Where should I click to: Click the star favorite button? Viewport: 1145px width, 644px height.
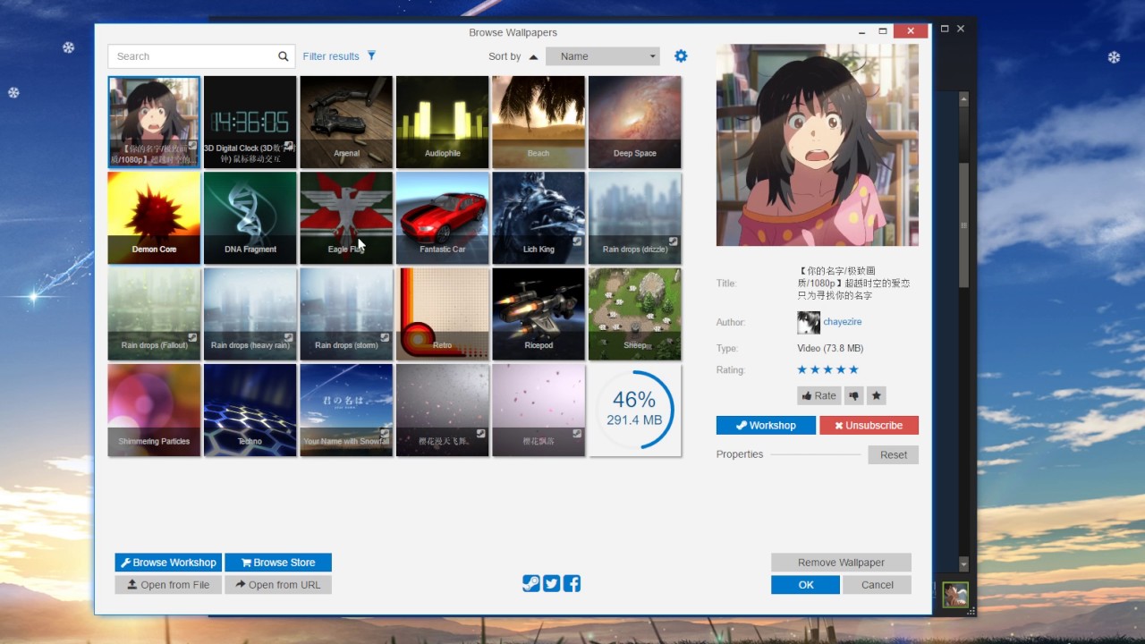pyautogui.click(x=877, y=395)
